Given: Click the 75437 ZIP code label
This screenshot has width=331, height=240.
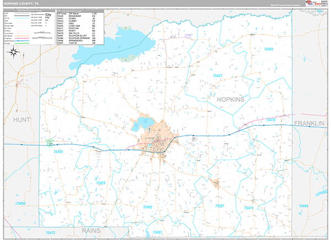Looking at the screenshot, I should click(216, 75).
